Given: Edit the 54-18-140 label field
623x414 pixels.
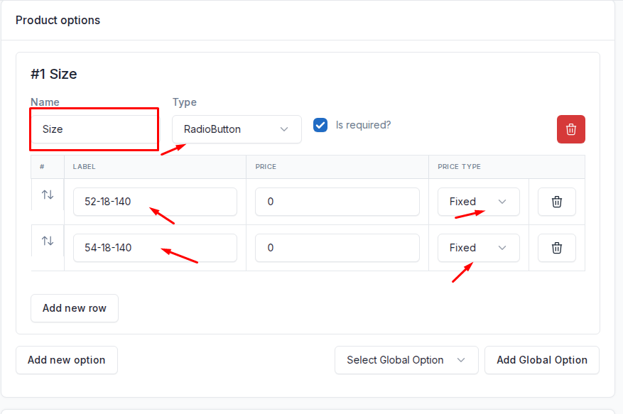Looking at the screenshot, I should click(155, 248).
